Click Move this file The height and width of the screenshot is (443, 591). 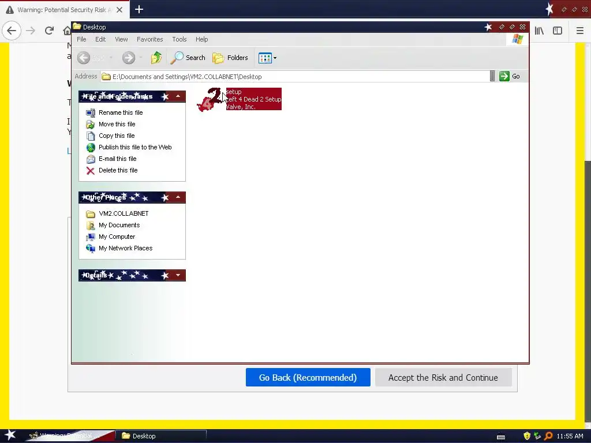point(117,125)
